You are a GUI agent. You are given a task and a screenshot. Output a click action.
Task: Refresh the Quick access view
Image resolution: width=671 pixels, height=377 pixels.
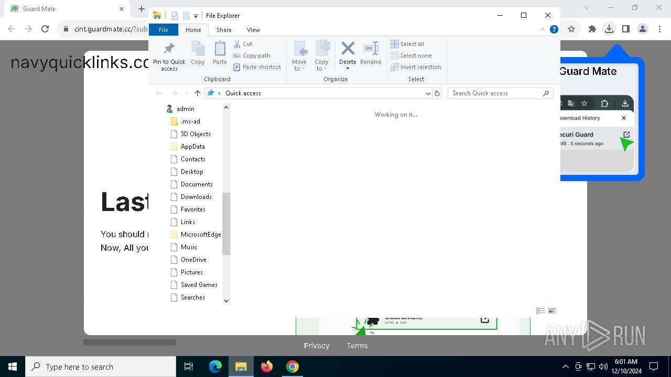tap(437, 93)
